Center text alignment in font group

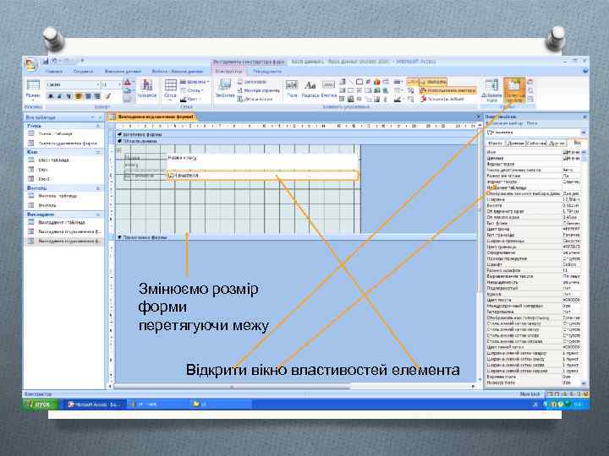(88, 96)
